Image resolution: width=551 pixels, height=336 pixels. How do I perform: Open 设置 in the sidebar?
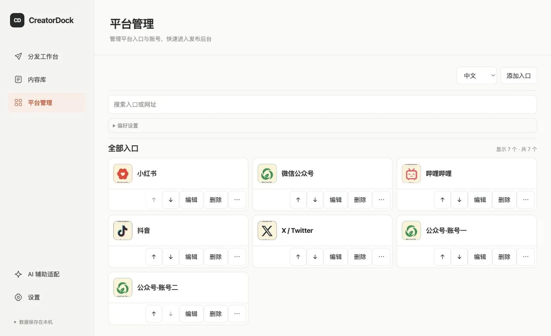point(47,297)
